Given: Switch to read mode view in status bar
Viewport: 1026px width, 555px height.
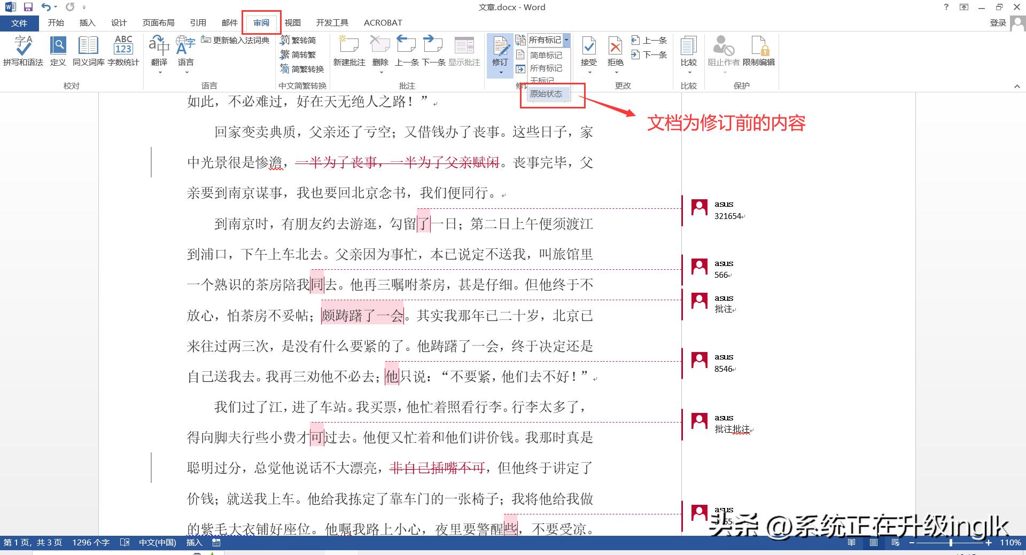Looking at the screenshot, I should tap(851, 543).
